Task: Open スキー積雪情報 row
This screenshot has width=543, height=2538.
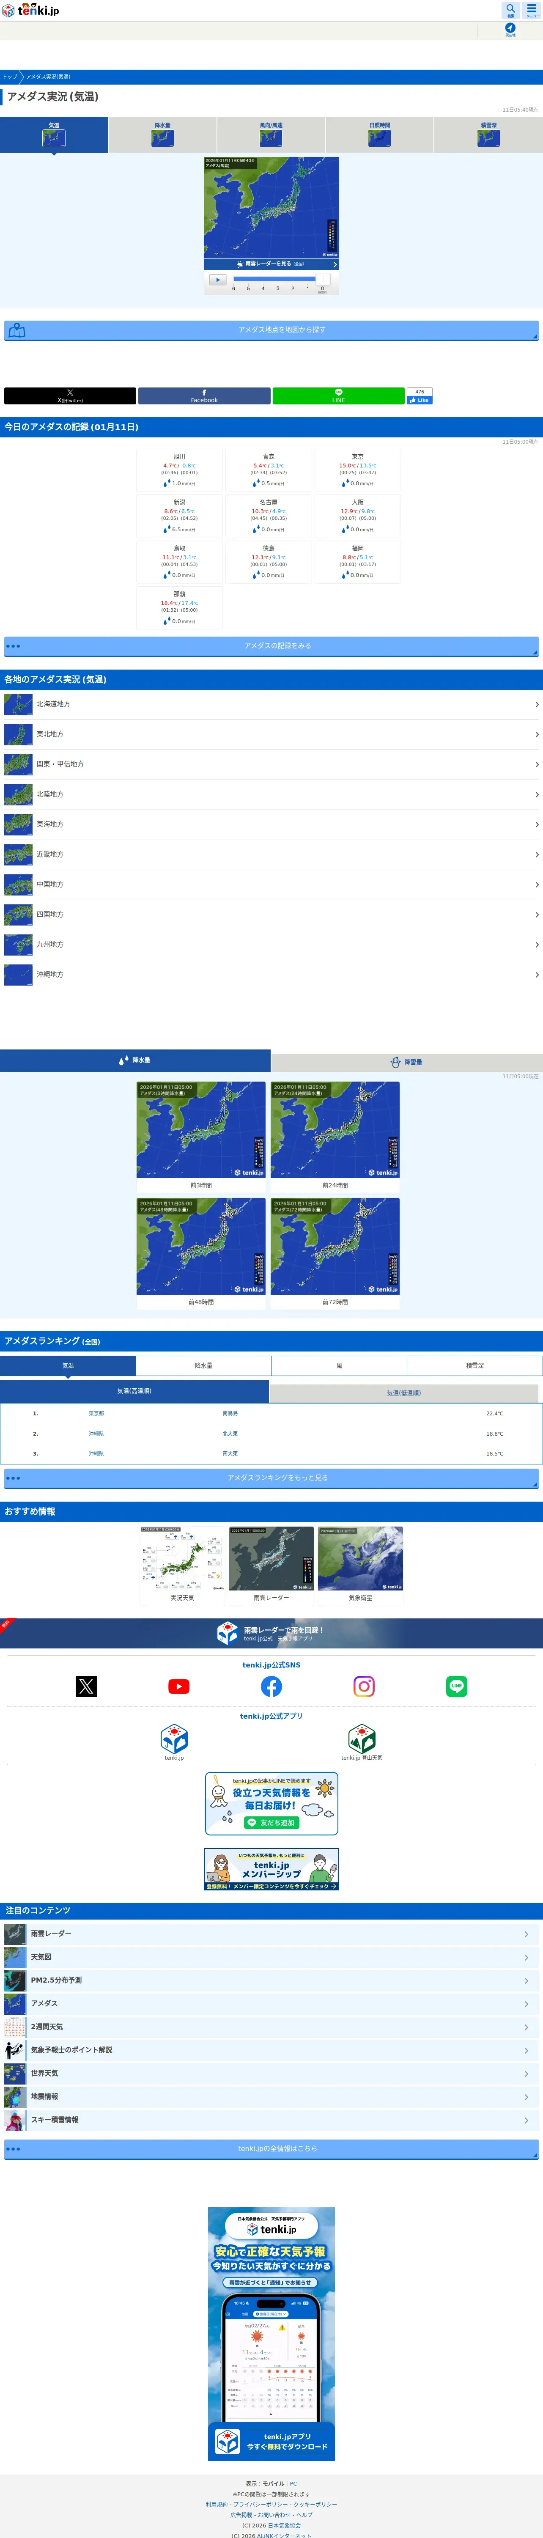Action: (x=271, y=2119)
